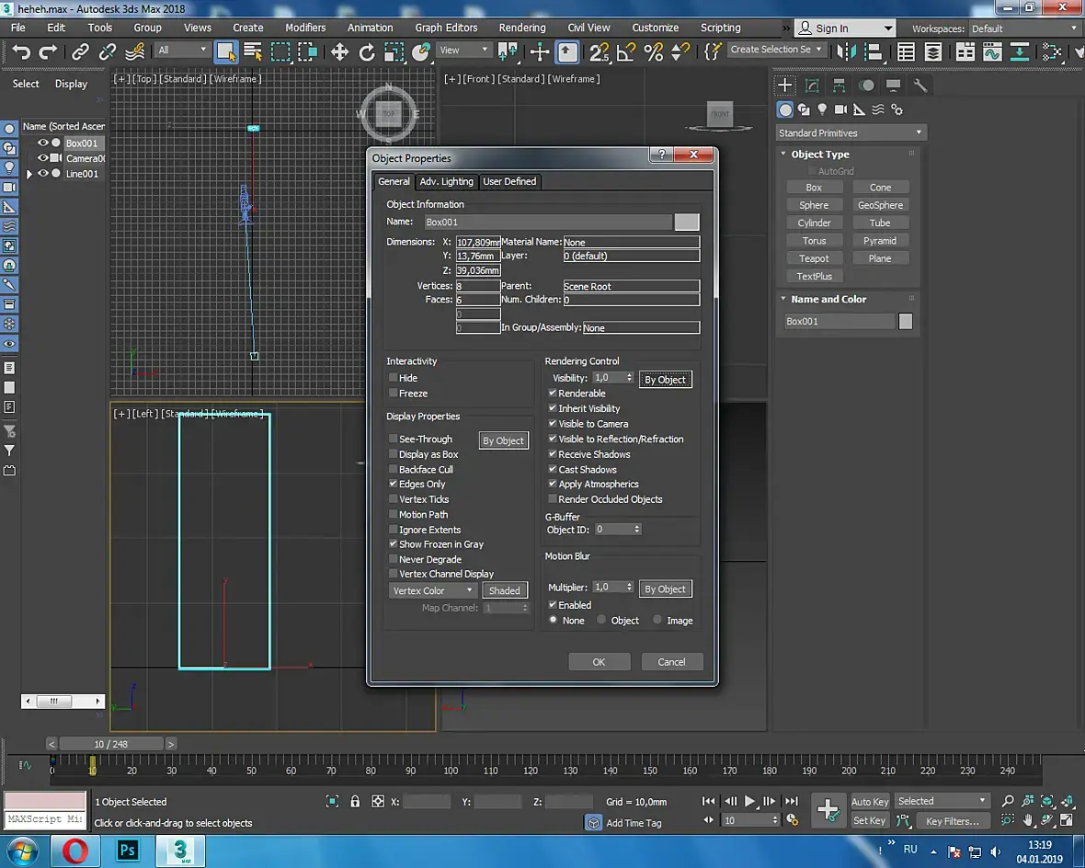The height and width of the screenshot is (868, 1085).
Task: Open Photoshop from the Windows taskbar
Action: 128,851
